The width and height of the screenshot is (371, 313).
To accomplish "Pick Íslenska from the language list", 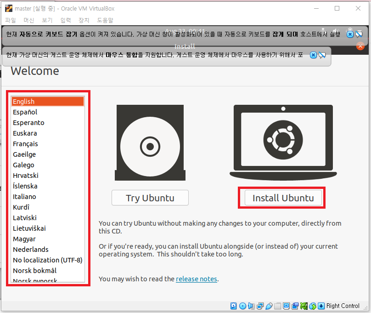I will pyautogui.click(x=48, y=186).
